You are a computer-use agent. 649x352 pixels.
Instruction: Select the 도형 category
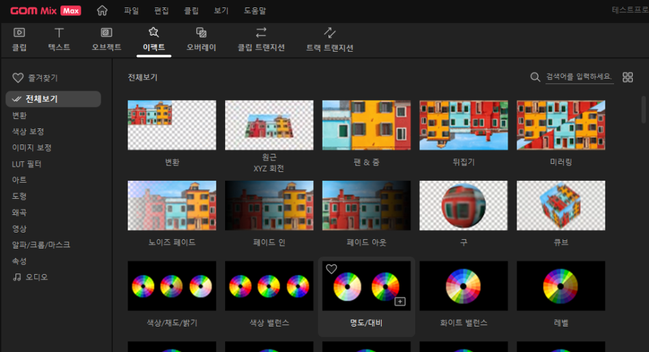(x=19, y=196)
